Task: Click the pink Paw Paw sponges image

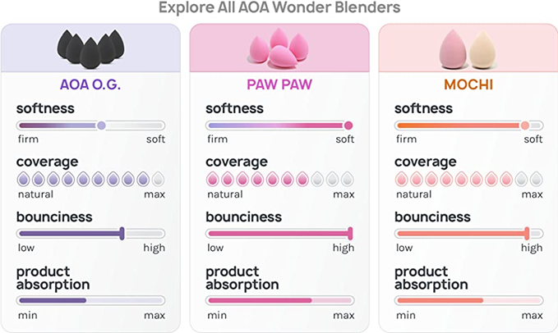Action: 279,49
